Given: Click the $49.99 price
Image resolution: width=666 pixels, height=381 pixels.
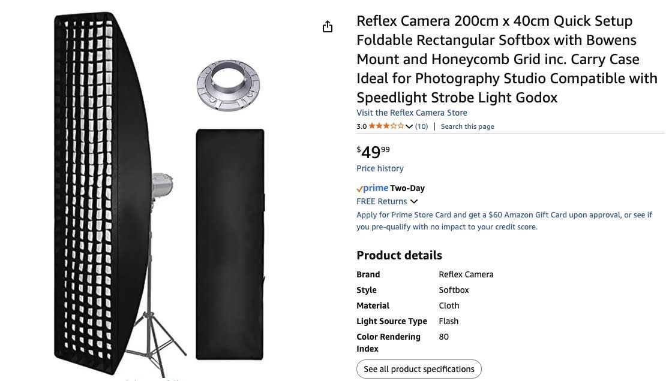Looking at the screenshot, I should click(373, 152).
